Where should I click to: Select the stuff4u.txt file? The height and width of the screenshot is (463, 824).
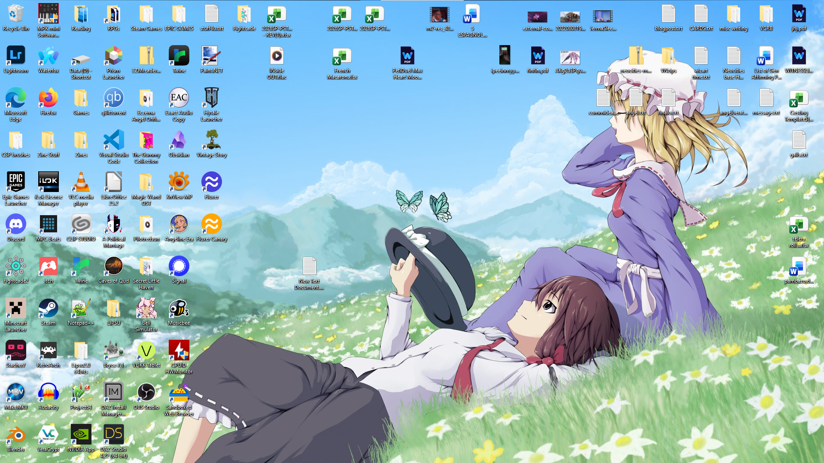212,18
